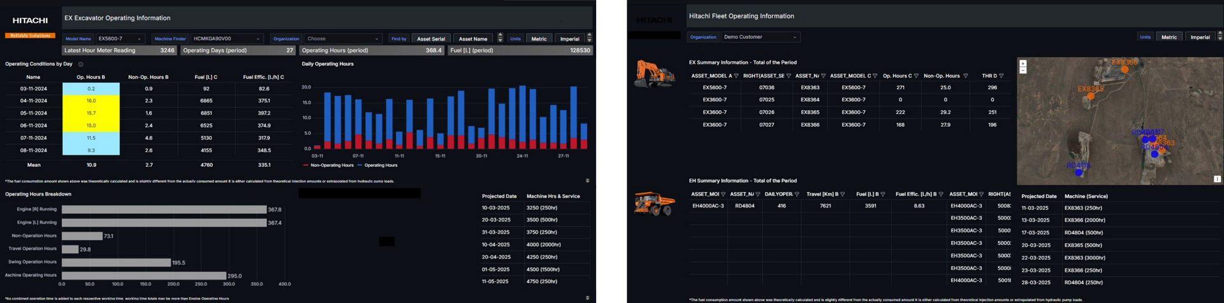Click the Fuel [L] (period) value 128530
Screen dimensions: 1224x303
(580, 50)
